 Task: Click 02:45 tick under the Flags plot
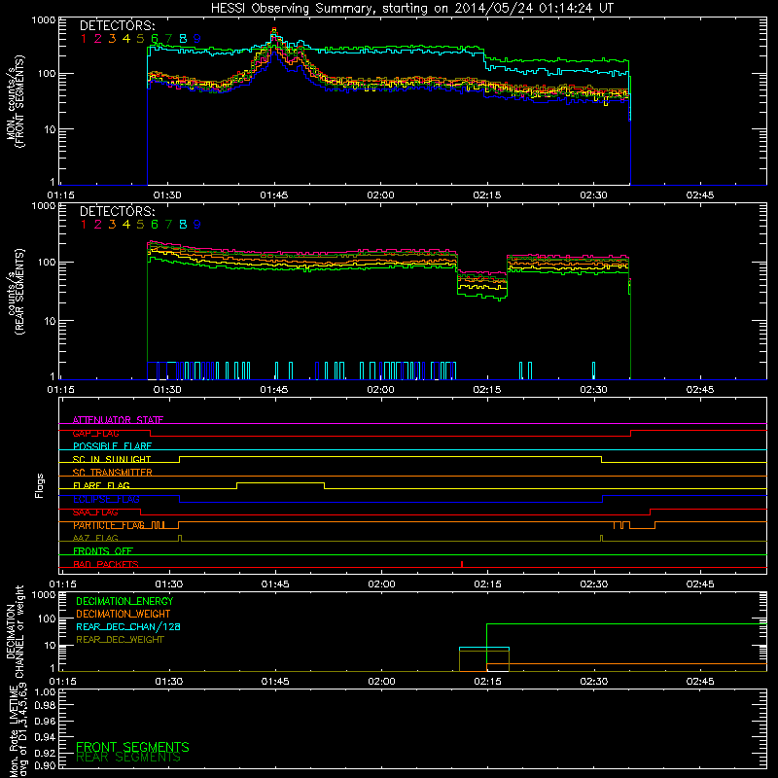[700, 584]
